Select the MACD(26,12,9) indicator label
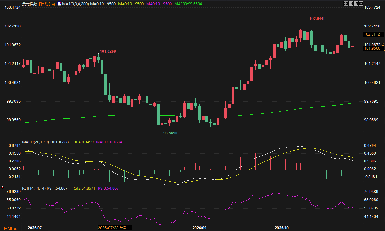 point(35,142)
